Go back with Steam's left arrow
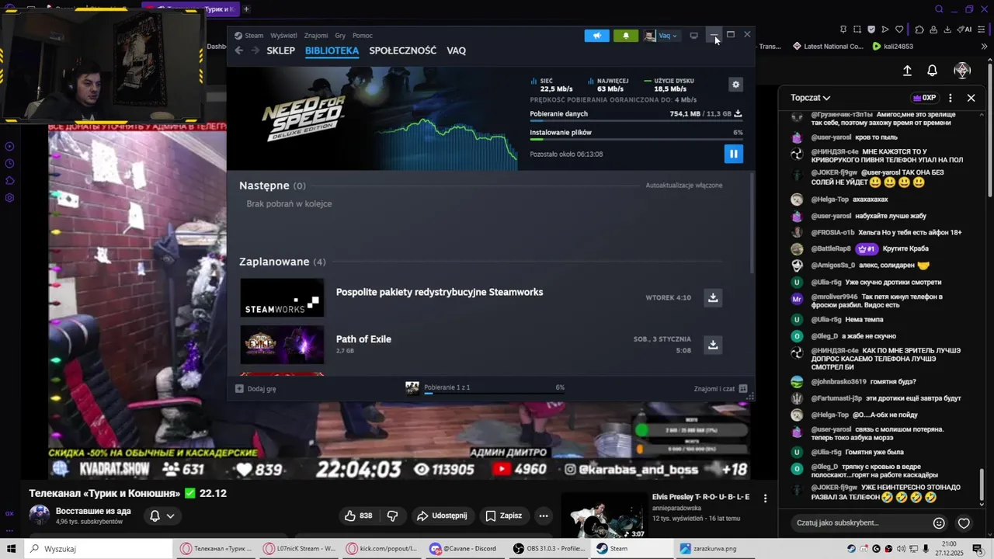 tap(239, 50)
